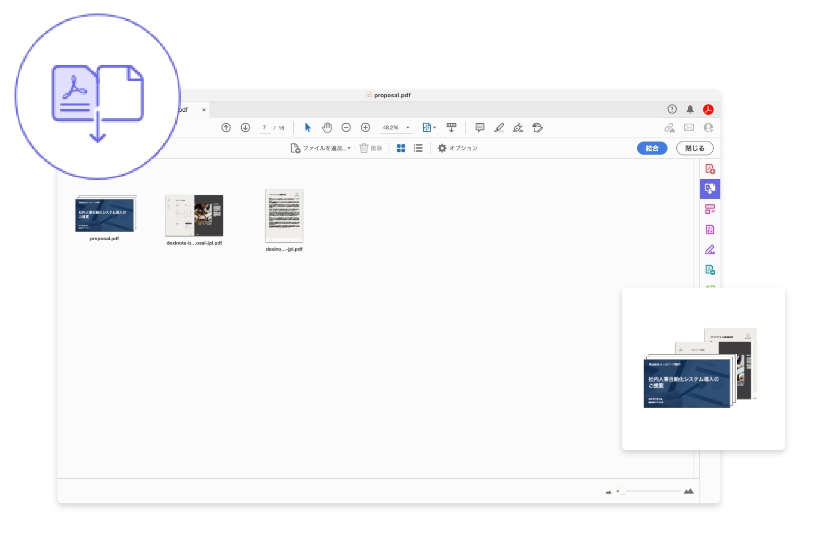Select the arrow selection tool
837x547 pixels.
pos(308,128)
